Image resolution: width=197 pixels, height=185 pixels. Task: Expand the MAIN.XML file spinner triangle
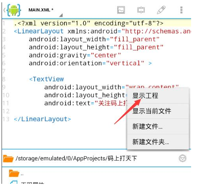click(61, 15)
